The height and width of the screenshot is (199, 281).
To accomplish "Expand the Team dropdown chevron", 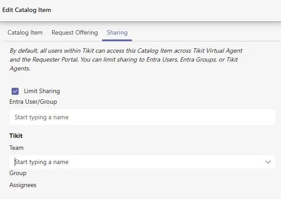I will 268,162.
